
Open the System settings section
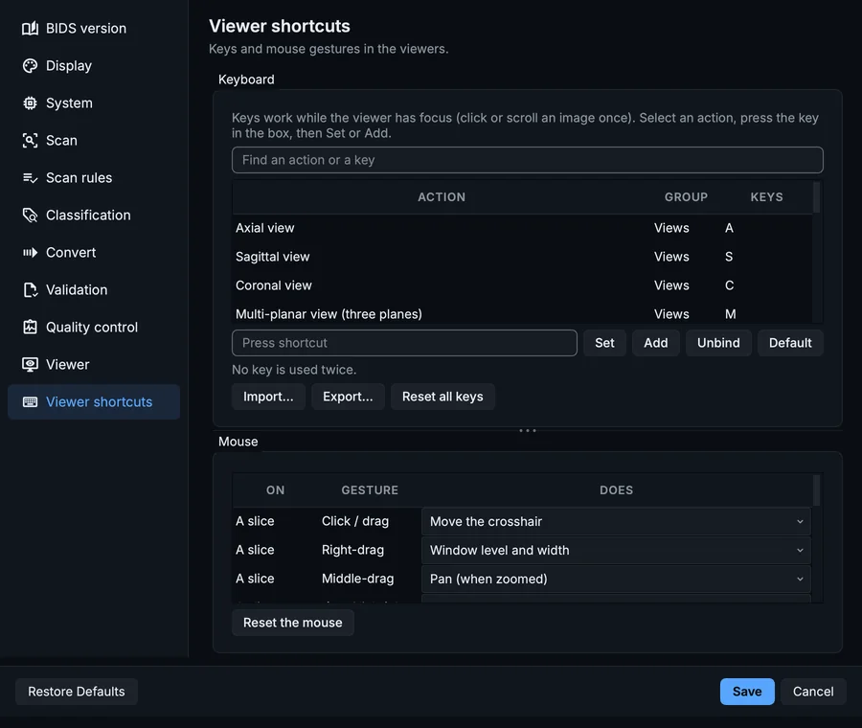94,102
